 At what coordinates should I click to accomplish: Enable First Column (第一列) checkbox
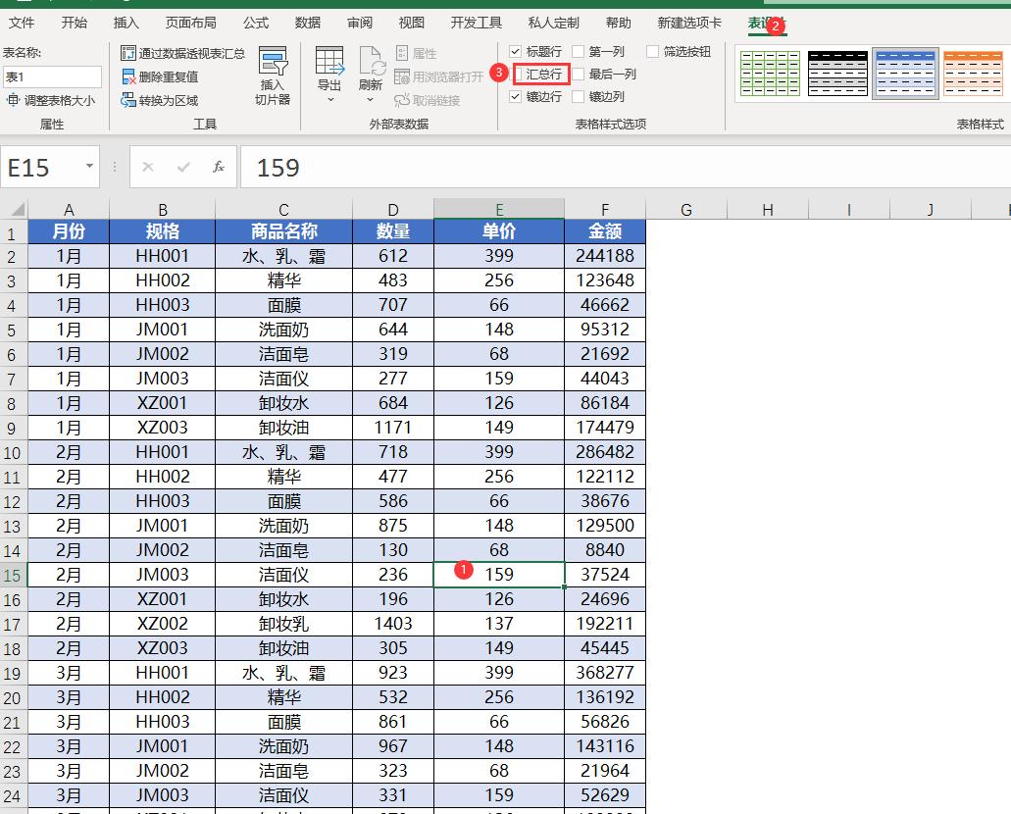click(x=578, y=52)
